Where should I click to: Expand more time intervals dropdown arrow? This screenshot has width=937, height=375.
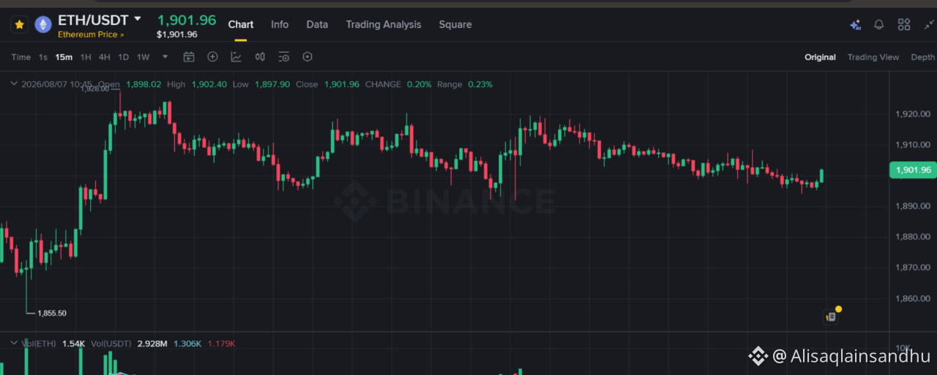pyautogui.click(x=165, y=57)
